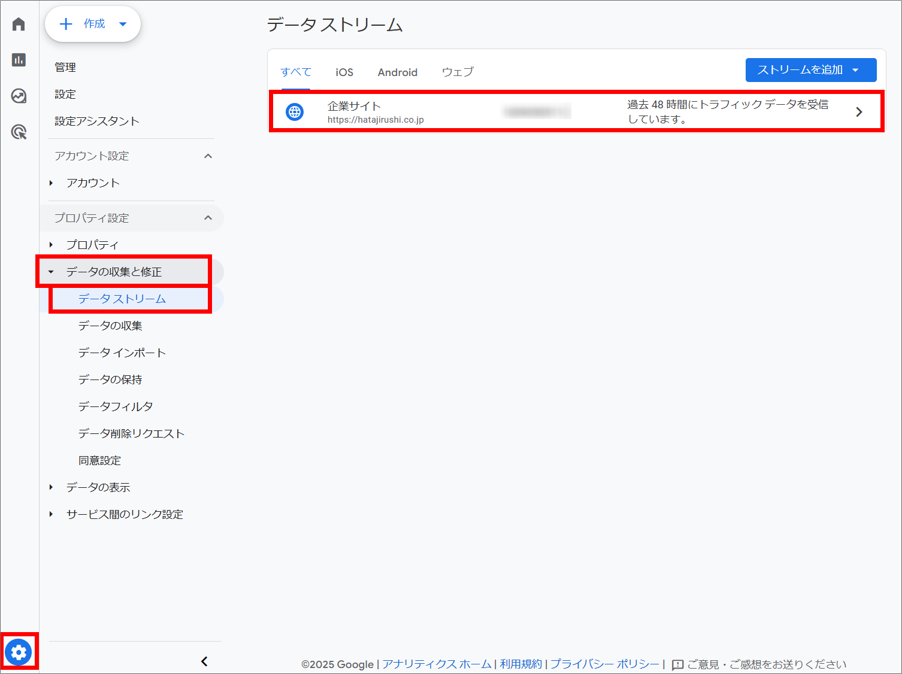Open the データフィルタ menu item
This screenshot has width=902, height=674.
(x=116, y=406)
